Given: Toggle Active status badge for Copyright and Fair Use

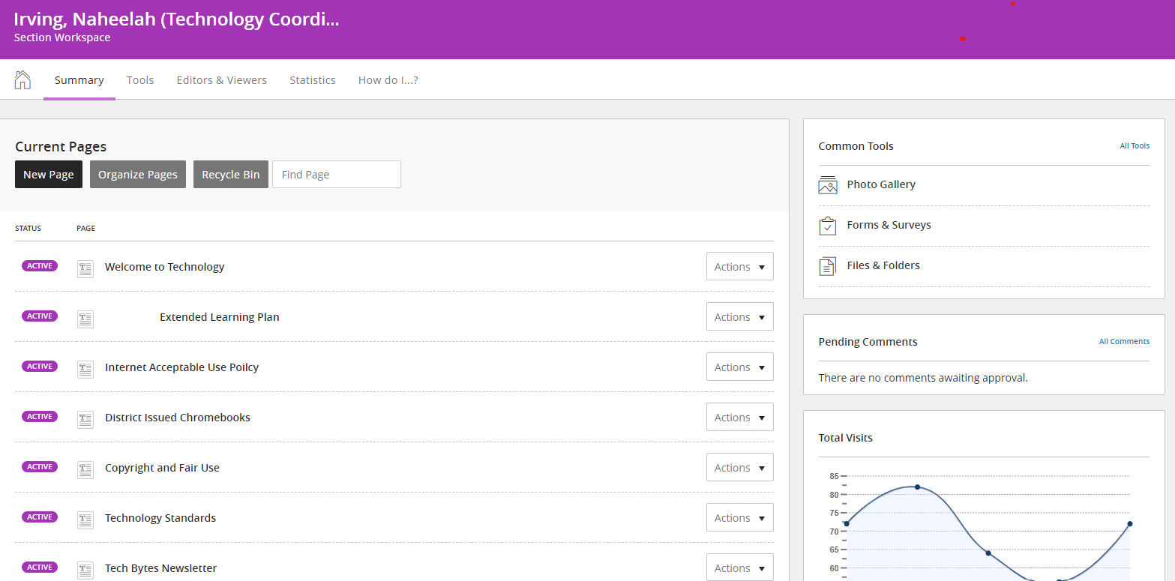Looking at the screenshot, I should (x=40, y=467).
